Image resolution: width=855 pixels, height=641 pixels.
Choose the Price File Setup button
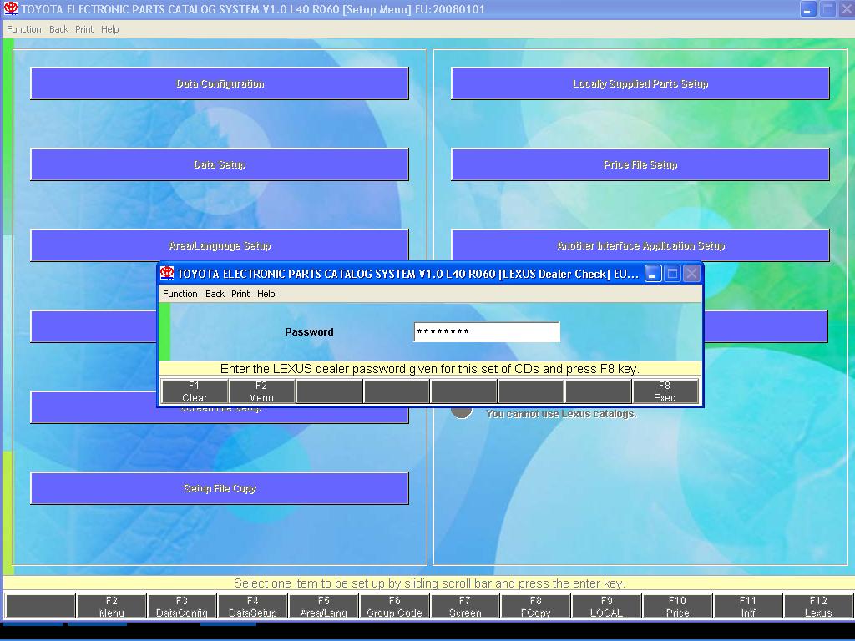640,164
